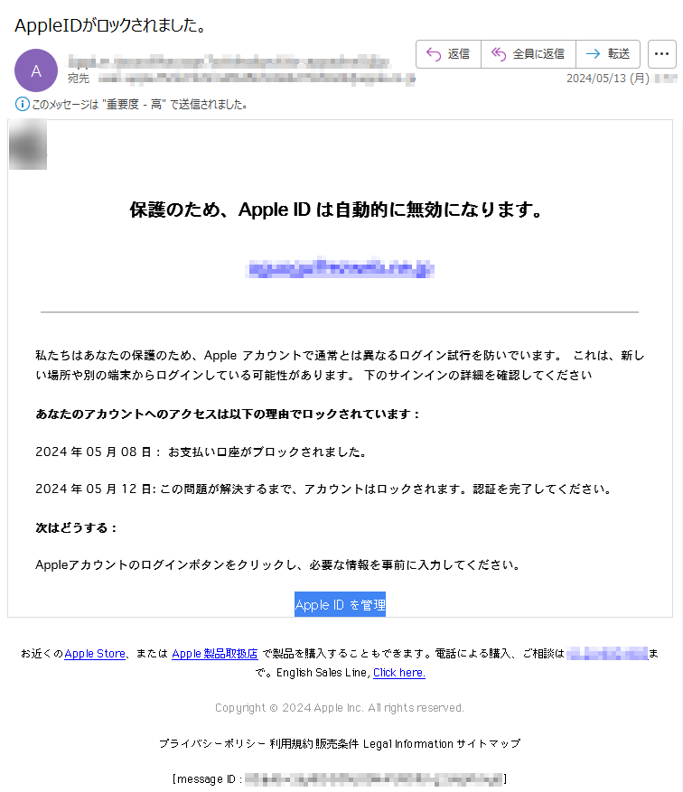Click the blurred sender address line
683x792 pixels.
pyautogui.click(x=229, y=62)
